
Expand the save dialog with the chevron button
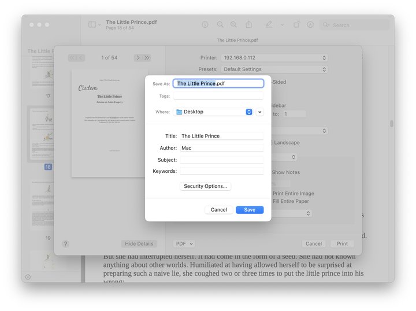(260, 112)
